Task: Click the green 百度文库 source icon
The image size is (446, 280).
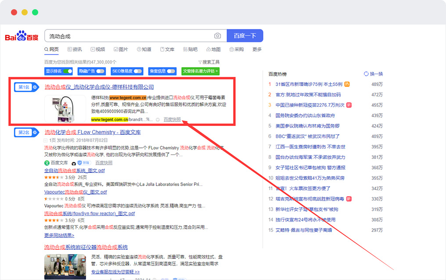Action: click(x=47, y=163)
